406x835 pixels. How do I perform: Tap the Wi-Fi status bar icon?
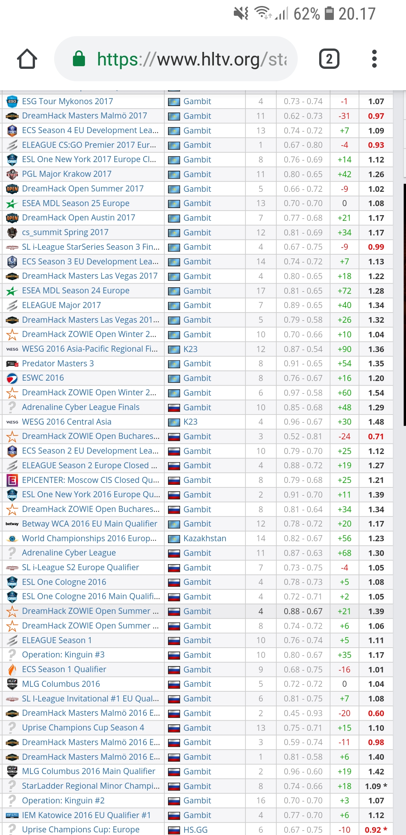(x=263, y=13)
